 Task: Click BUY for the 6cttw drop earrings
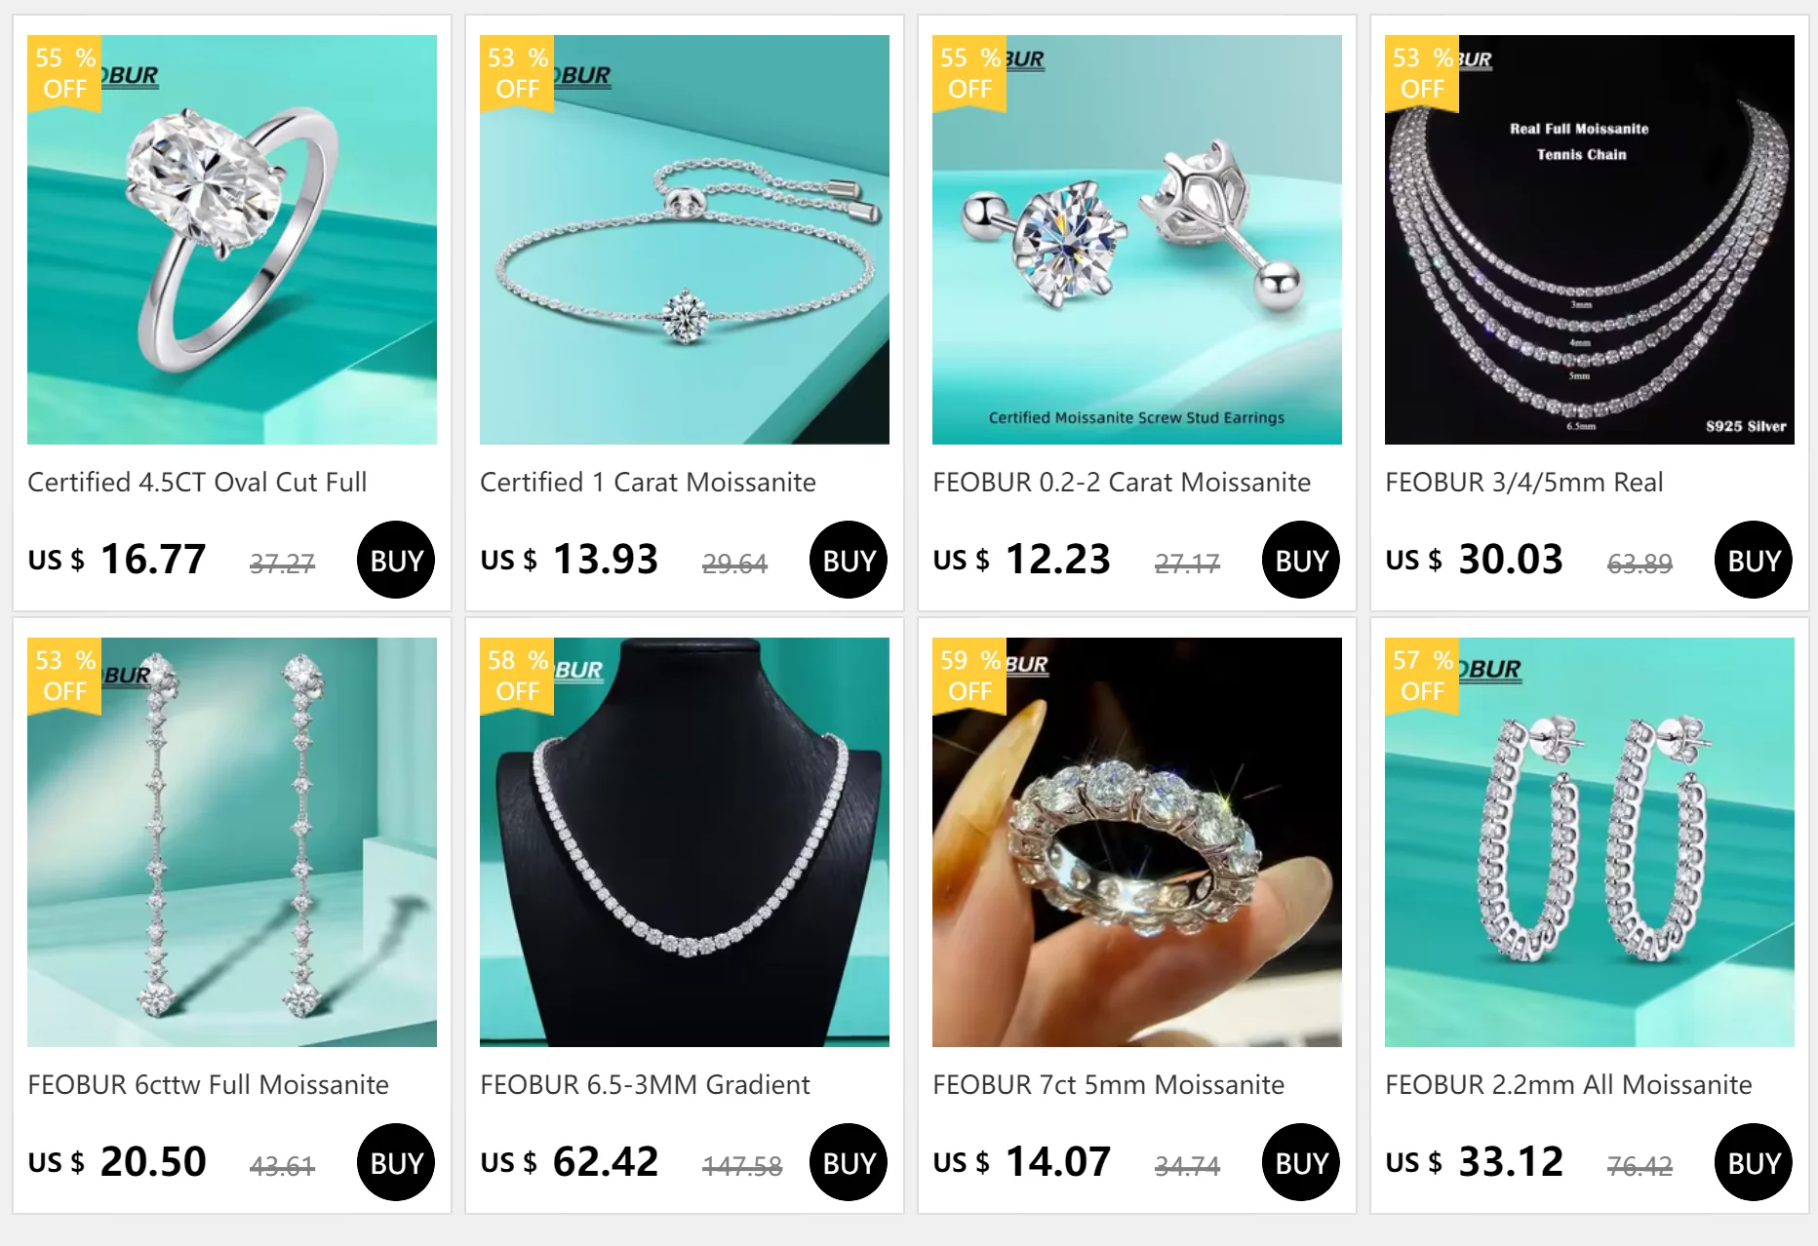396,1162
